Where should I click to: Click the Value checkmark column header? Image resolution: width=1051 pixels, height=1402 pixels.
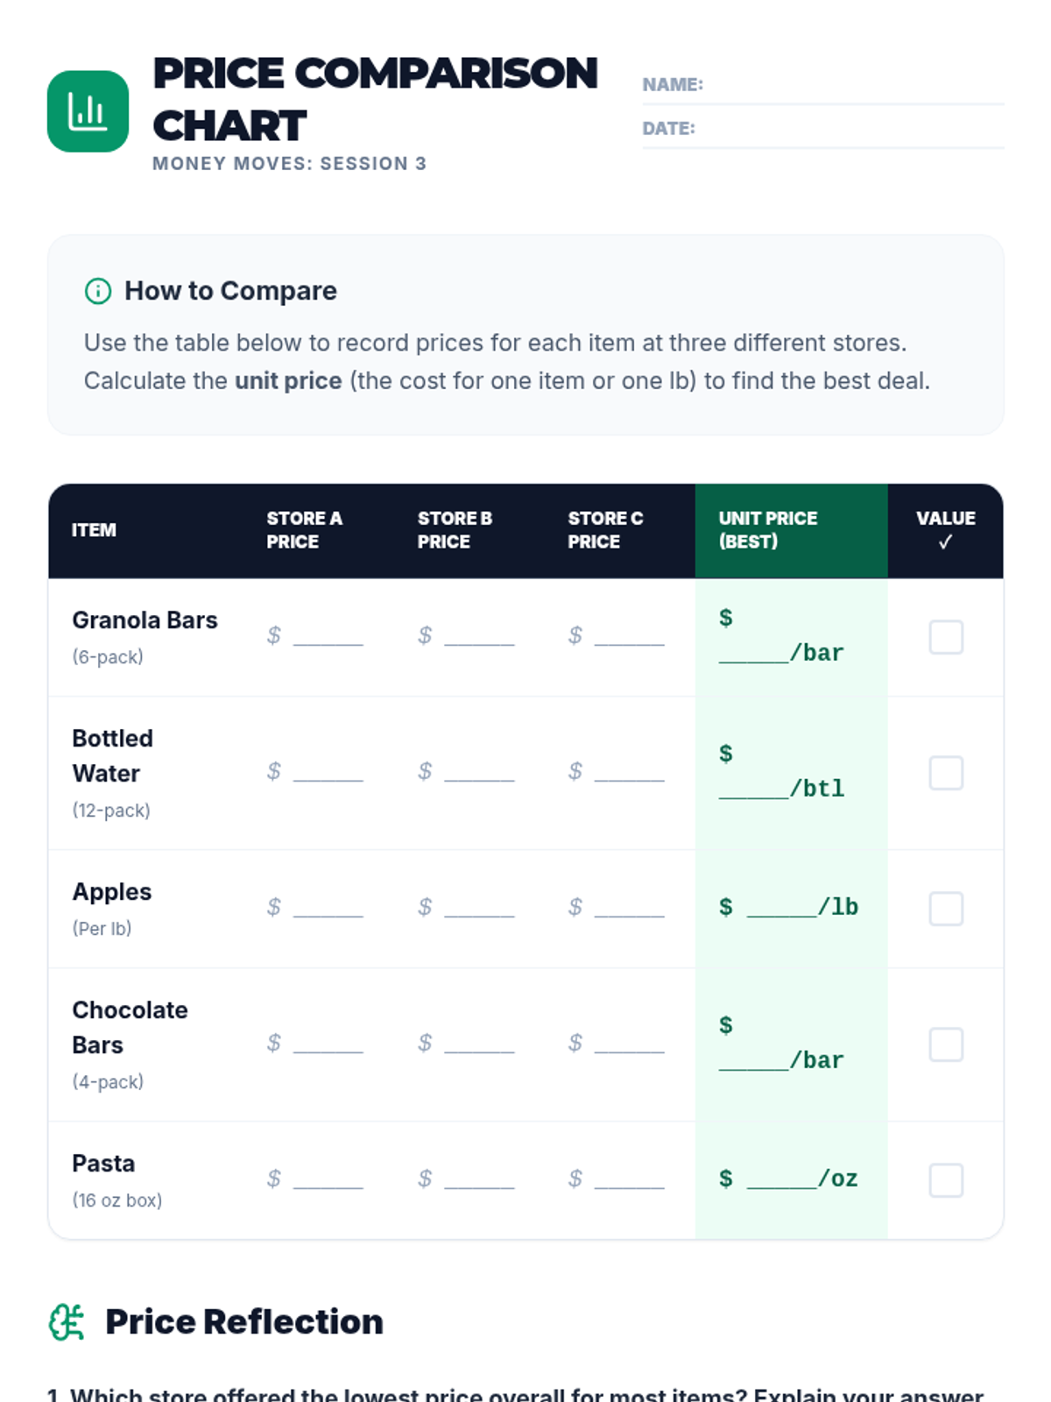click(945, 530)
